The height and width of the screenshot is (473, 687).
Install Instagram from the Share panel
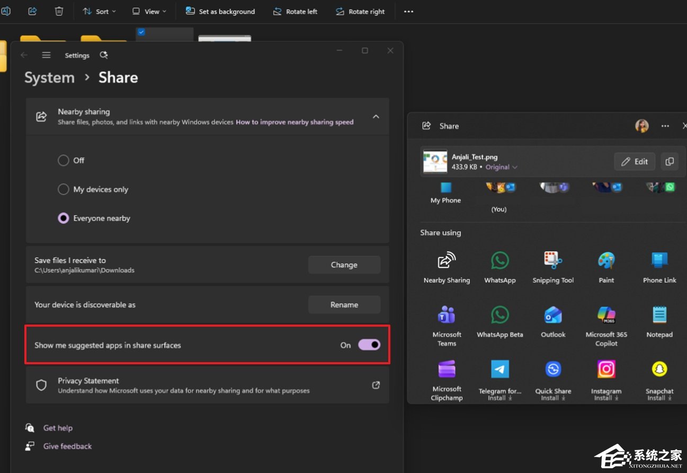click(606, 380)
